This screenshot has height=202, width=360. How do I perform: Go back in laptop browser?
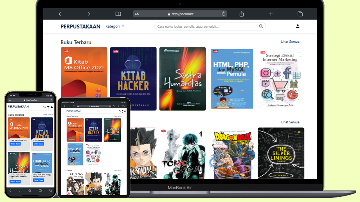(60, 14)
